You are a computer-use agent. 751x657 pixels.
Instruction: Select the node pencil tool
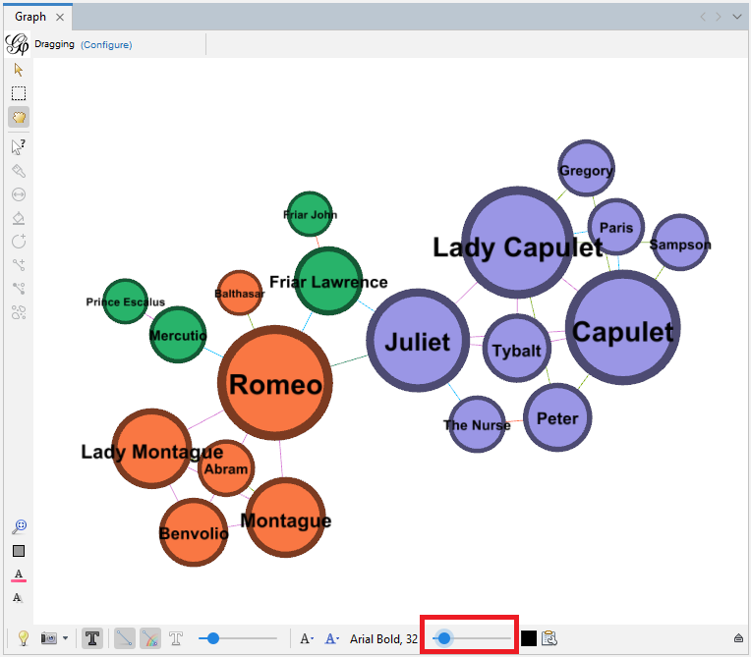19,242
